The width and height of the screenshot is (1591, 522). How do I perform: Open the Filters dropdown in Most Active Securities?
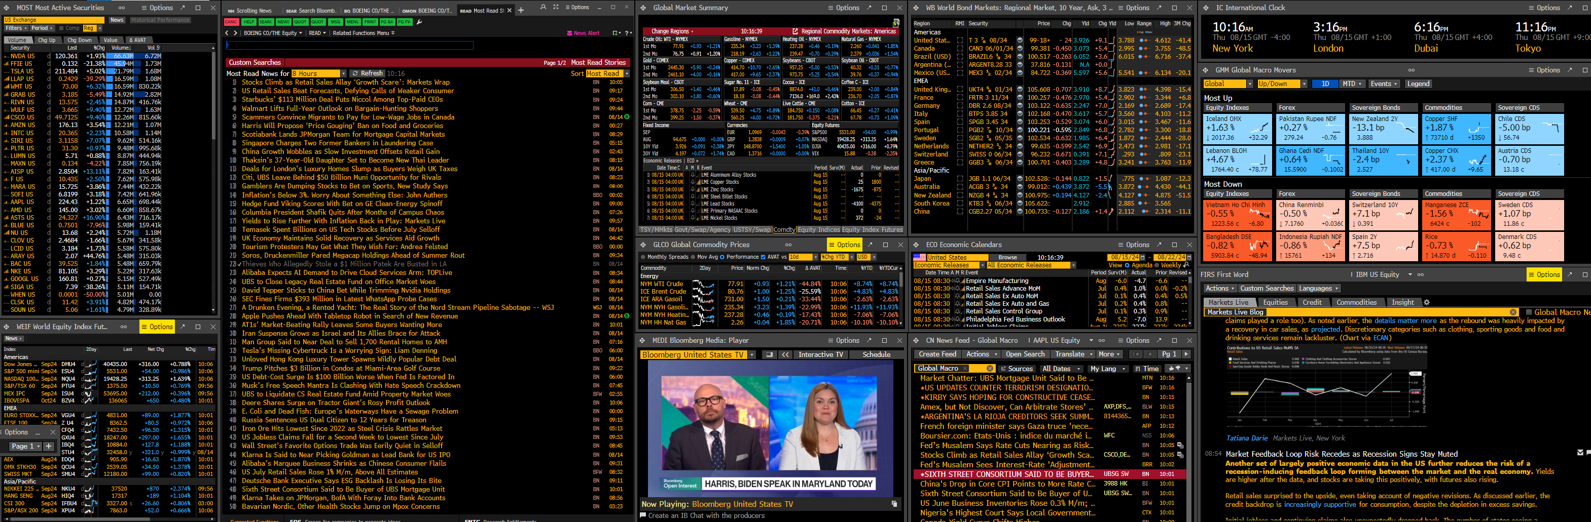[x=16, y=28]
